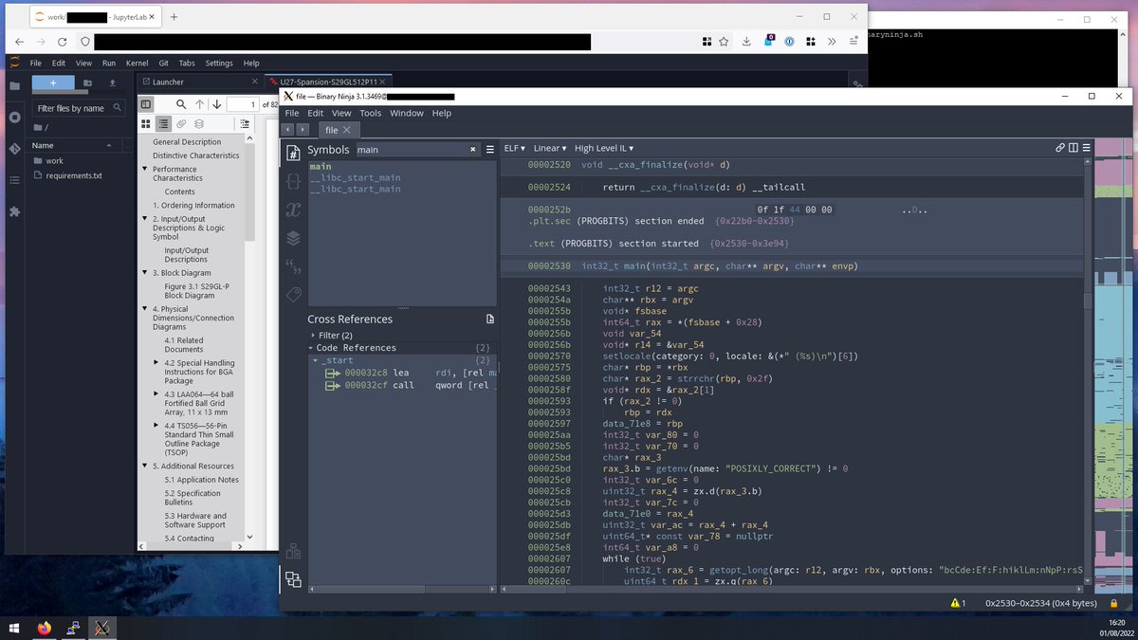Open Firefox from the Windows taskbar
Image resolution: width=1138 pixels, height=640 pixels.
44,628
